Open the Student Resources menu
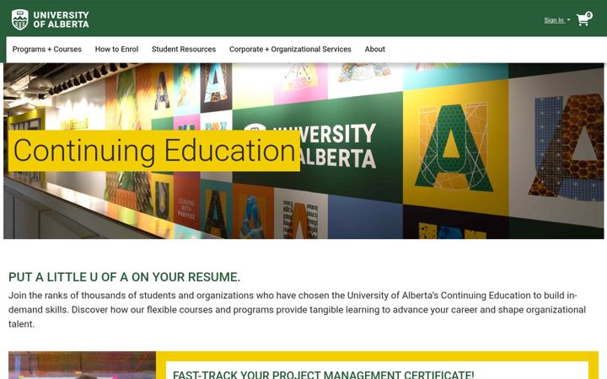 click(x=184, y=49)
